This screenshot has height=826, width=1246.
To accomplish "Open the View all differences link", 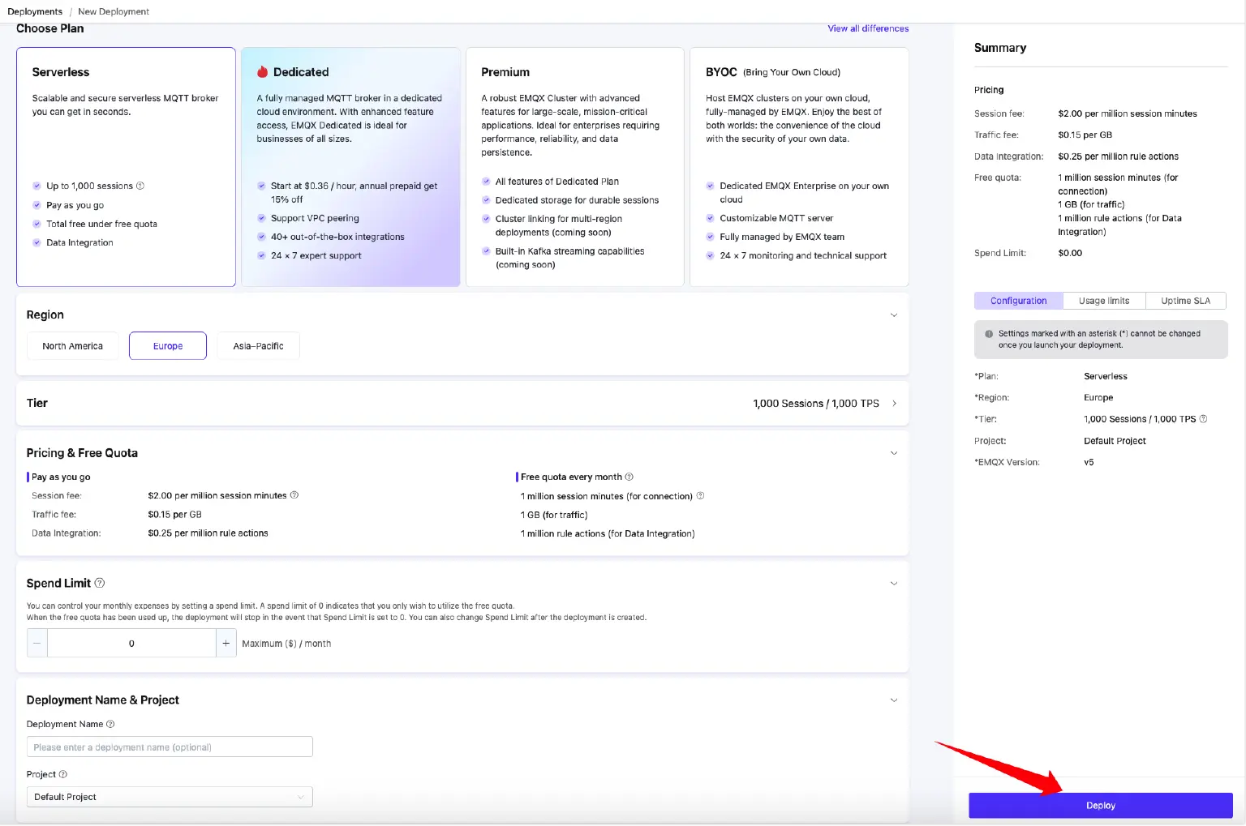I will [x=868, y=28].
